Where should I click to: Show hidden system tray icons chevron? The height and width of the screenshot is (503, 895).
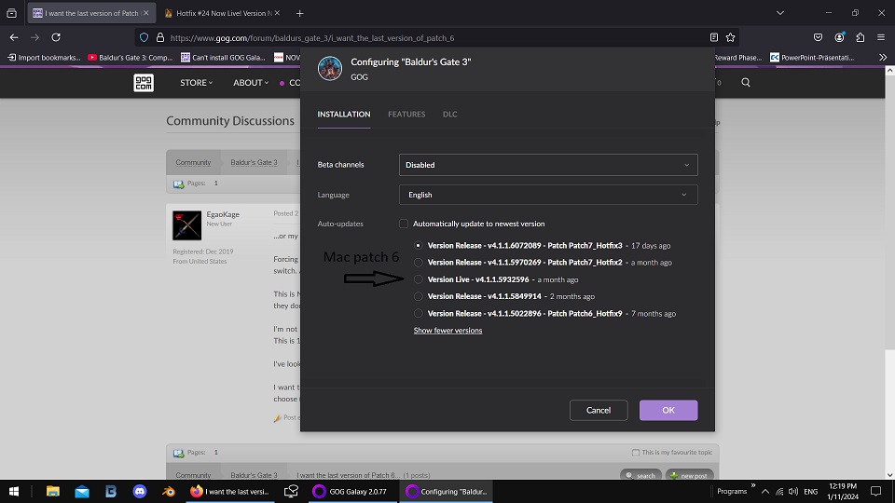coord(765,491)
